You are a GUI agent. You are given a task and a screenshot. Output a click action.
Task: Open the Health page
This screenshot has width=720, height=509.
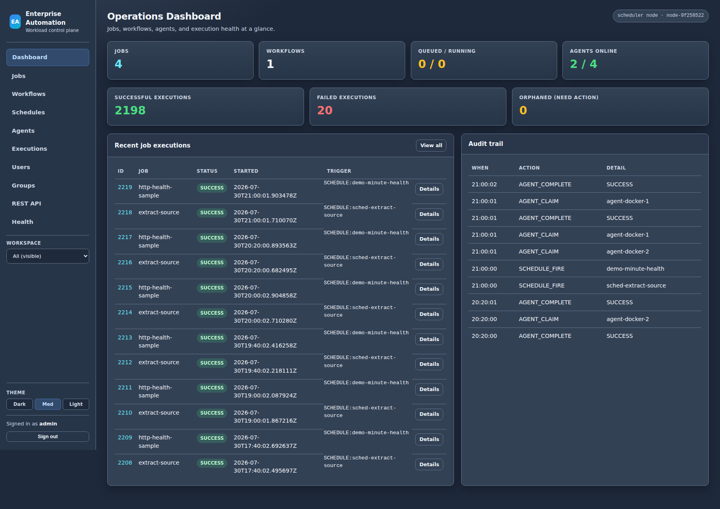point(48,222)
